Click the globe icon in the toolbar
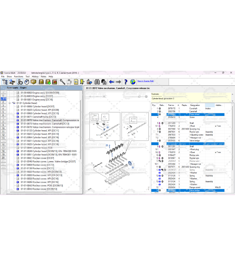235x269 pixels. coord(133,82)
